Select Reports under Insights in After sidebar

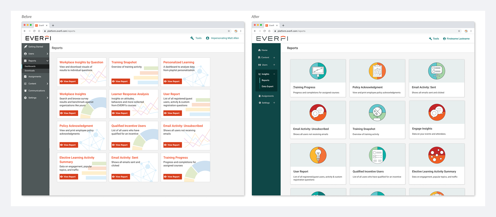pyautogui.click(x=265, y=80)
